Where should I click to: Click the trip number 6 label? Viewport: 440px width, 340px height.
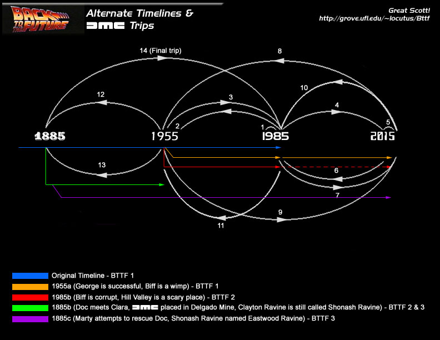[336, 171]
